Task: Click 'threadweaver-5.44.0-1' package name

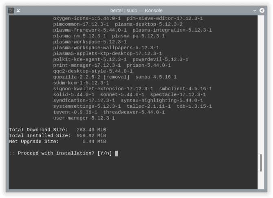Action: (134, 112)
